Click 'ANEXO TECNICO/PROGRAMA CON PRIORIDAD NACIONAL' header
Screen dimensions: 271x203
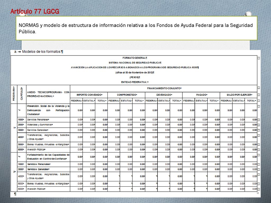(x=48, y=94)
